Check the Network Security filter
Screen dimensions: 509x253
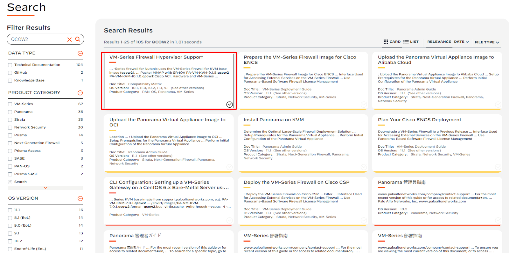pos(10,128)
